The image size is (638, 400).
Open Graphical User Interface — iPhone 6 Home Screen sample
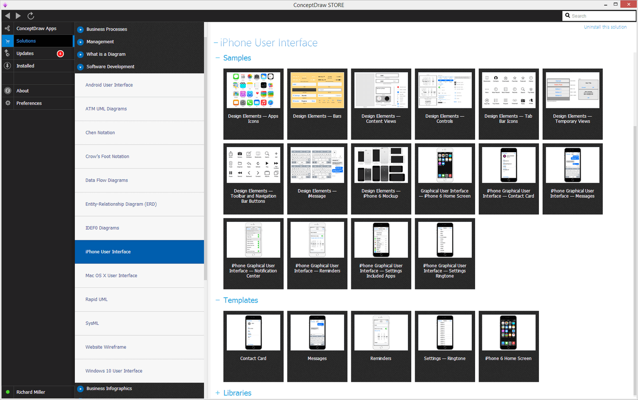pos(444,179)
